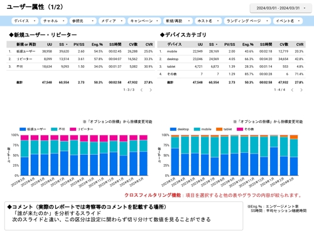314x235 pixels.
Task: Select the 新規ユーザー row in the table
Action: [x=80, y=51]
